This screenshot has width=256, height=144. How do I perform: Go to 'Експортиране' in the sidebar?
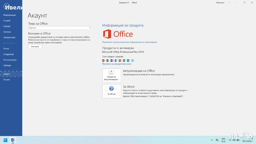pos(10,60)
